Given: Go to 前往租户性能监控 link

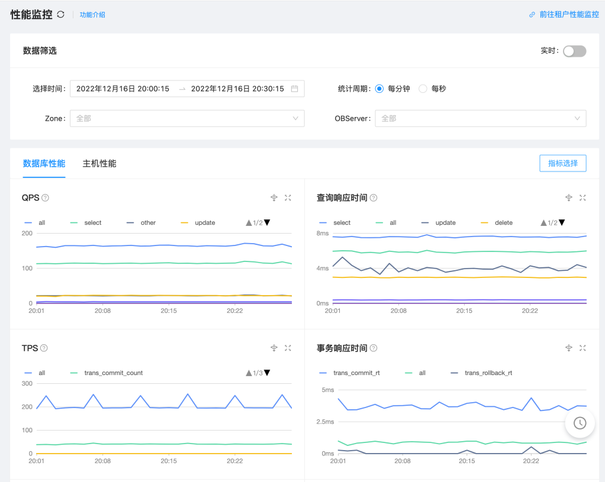Looking at the screenshot, I should [569, 15].
